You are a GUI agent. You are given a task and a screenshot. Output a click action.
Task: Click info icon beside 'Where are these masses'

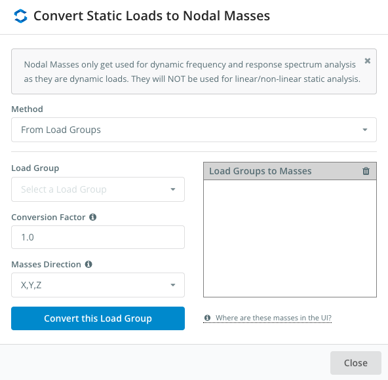point(207,318)
